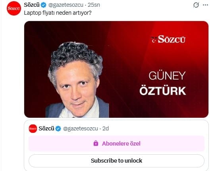
Task: Click the verified badge beside the top Sözcü name
Action: click(44, 5)
